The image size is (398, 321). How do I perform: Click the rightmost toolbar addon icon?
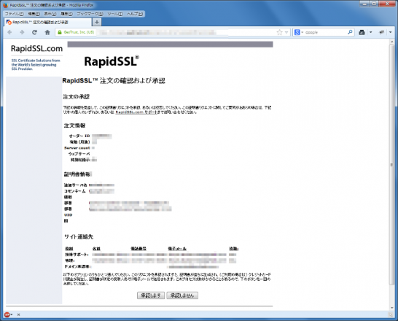[381, 32]
